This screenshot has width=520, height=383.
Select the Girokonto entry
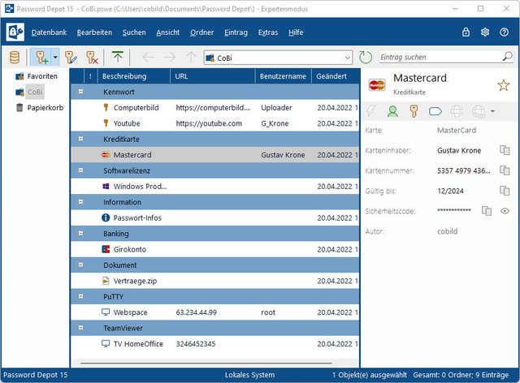pos(214,249)
